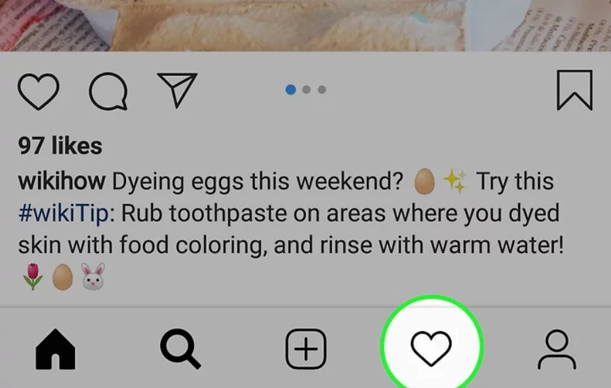The height and width of the screenshot is (388, 611).
Task: Open comments via the speech bubble icon
Action: click(108, 92)
